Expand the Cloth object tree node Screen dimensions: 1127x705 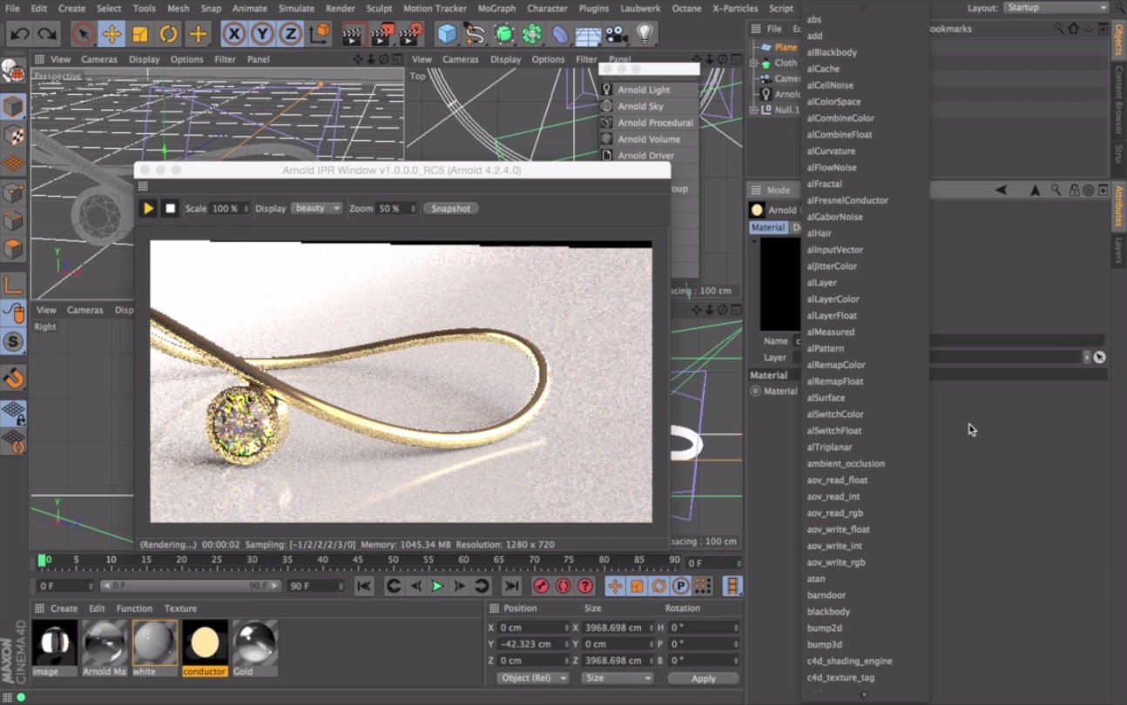coord(754,63)
